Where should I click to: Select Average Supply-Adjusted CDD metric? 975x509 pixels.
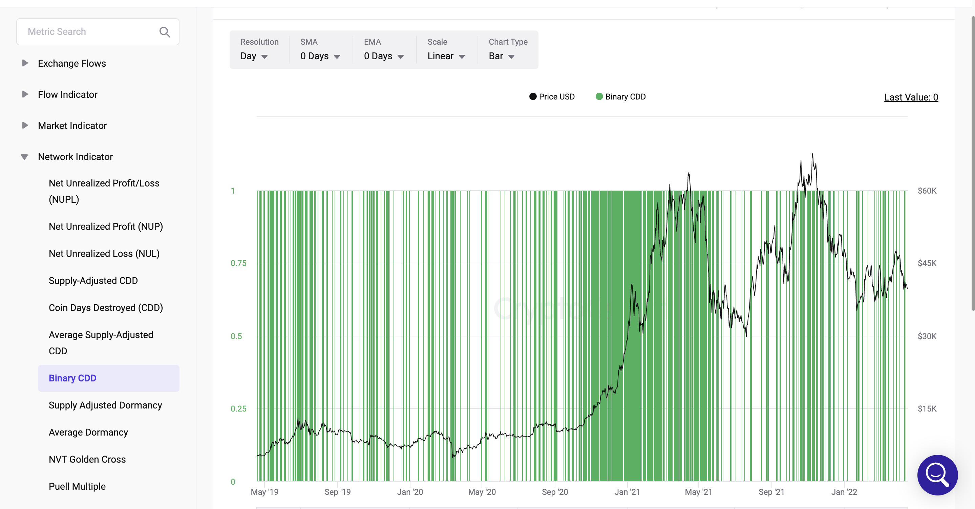pos(101,342)
